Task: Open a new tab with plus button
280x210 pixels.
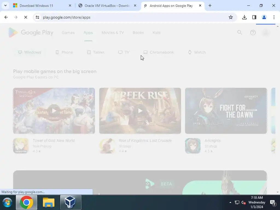Action: 210,6
